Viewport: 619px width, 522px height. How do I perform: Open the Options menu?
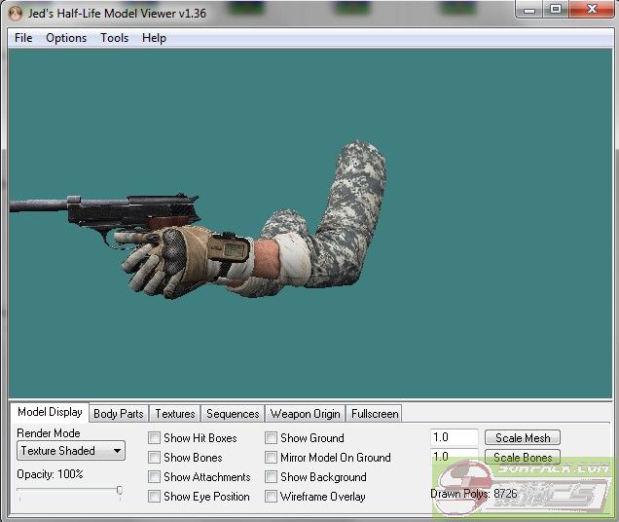pyautogui.click(x=66, y=38)
